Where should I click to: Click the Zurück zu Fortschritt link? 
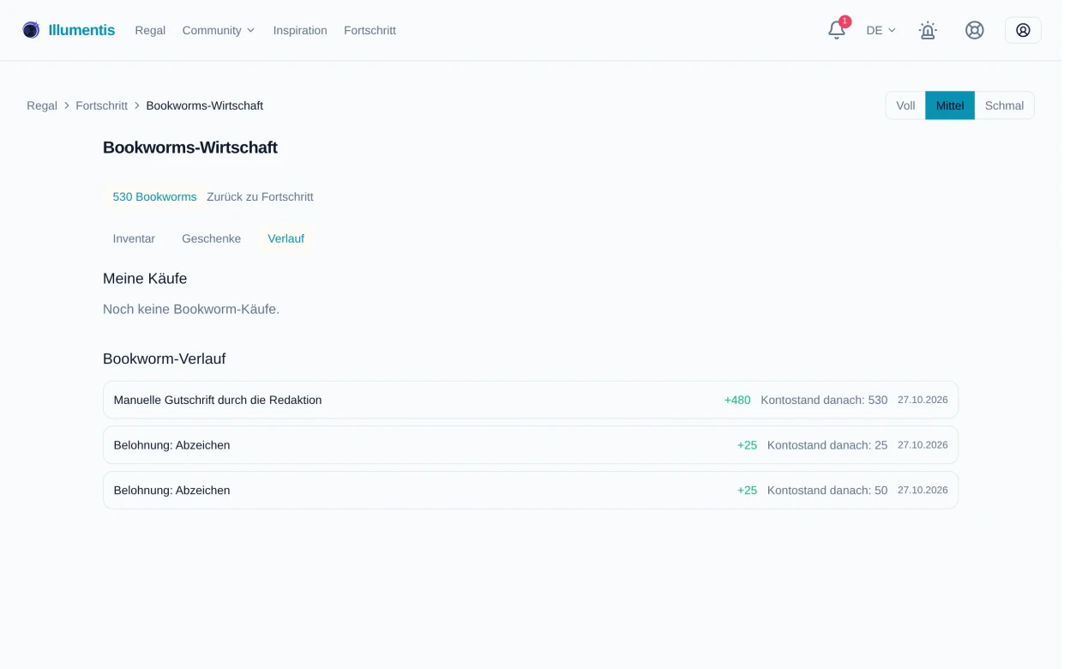pyautogui.click(x=260, y=196)
